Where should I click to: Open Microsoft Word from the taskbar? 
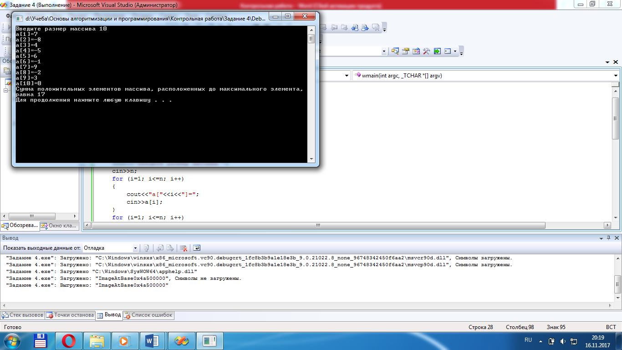click(x=152, y=340)
